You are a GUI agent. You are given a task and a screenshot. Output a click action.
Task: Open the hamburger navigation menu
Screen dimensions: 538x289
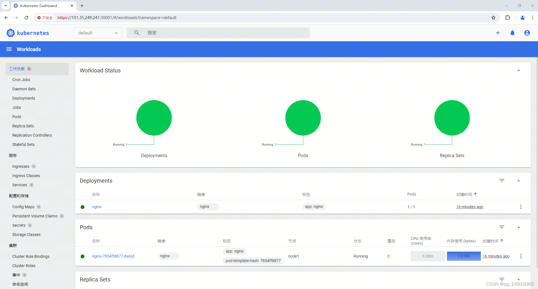tap(9, 49)
